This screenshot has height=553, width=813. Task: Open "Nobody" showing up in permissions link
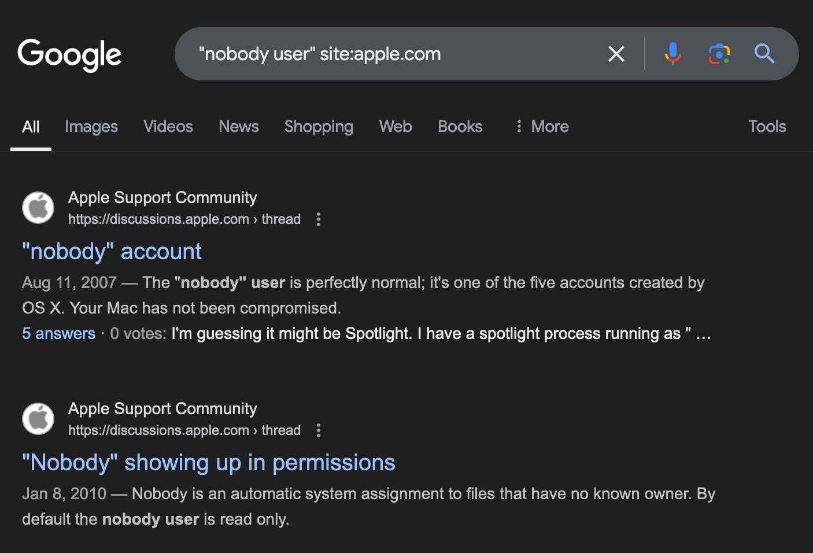[208, 463]
